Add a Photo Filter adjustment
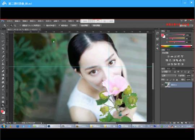 coord(177,60)
